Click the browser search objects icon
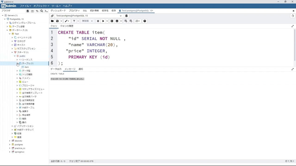Image resolution: width=296 pixels, height=166 pixels. pos(42,11)
